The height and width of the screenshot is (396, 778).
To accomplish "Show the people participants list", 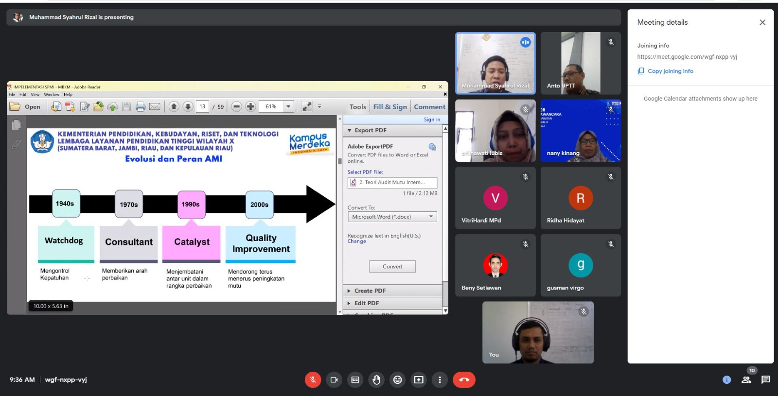I will [746, 380].
